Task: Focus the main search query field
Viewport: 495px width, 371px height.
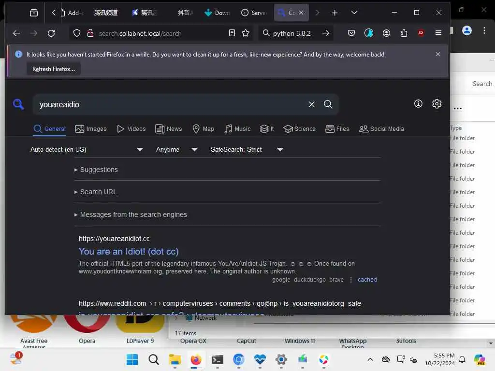Action: (x=171, y=104)
